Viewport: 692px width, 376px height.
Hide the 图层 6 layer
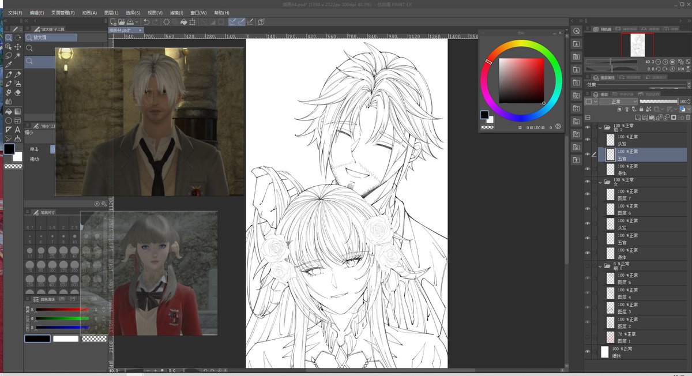[588, 209]
